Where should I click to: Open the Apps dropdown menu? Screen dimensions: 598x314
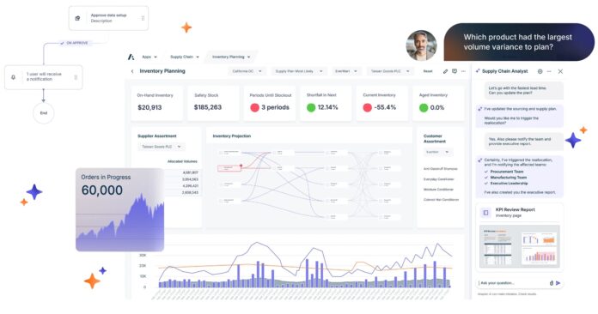(149, 57)
